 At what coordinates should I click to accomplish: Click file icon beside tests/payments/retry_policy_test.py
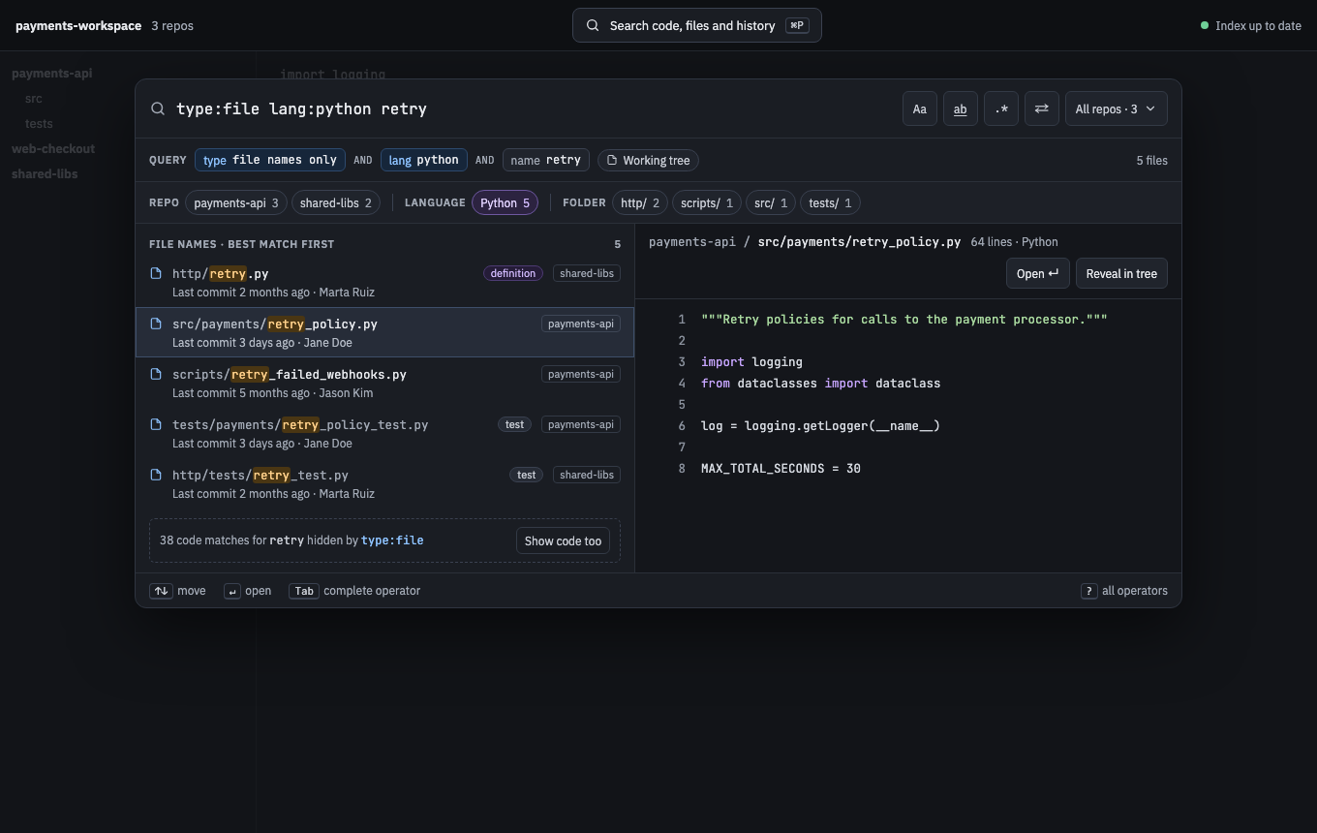[156, 424]
